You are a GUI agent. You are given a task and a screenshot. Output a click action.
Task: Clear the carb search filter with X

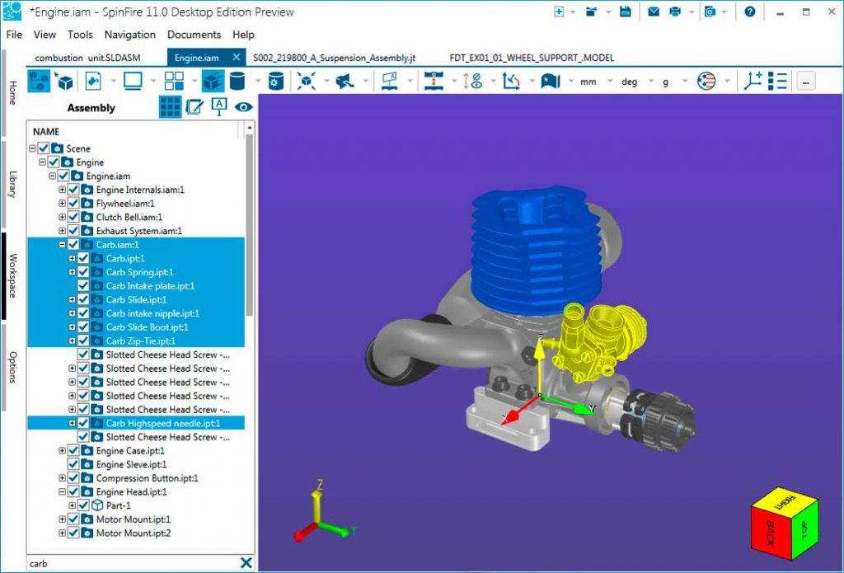246,563
